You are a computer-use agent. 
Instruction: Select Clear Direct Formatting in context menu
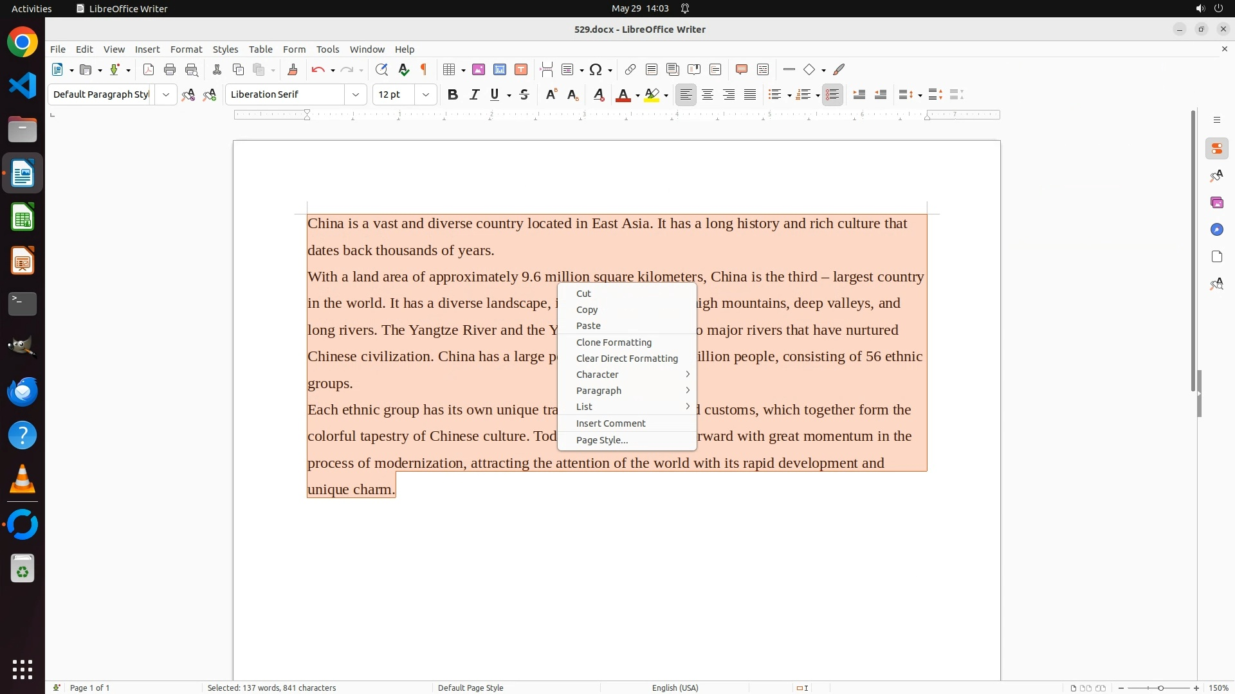[x=627, y=359]
